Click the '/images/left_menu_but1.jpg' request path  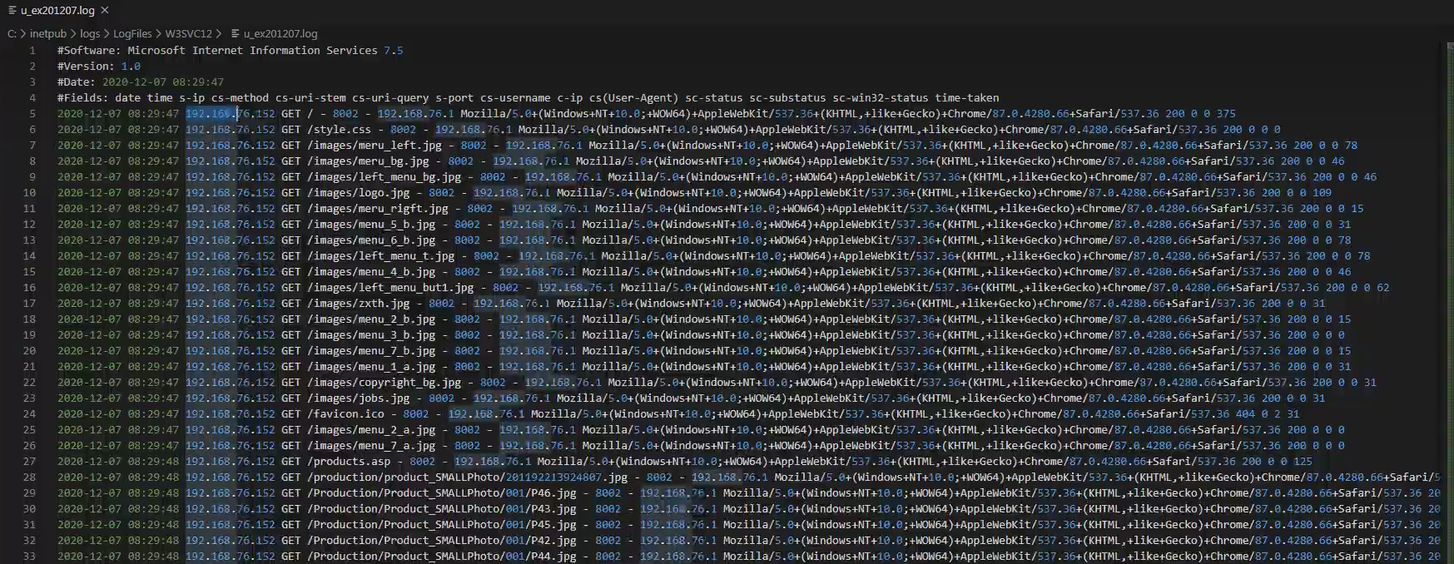tap(390, 288)
